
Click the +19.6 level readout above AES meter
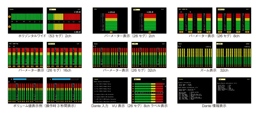click(x=111, y=12)
